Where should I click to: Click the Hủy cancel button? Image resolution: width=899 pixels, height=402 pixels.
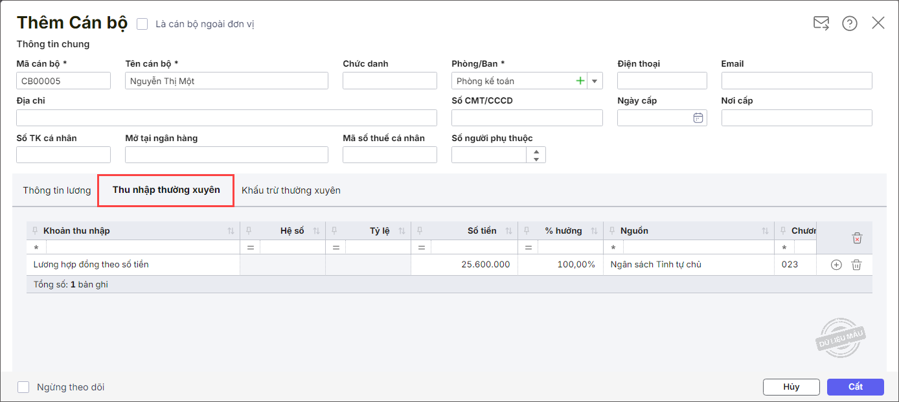pyautogui.click(x=791, y=387)
